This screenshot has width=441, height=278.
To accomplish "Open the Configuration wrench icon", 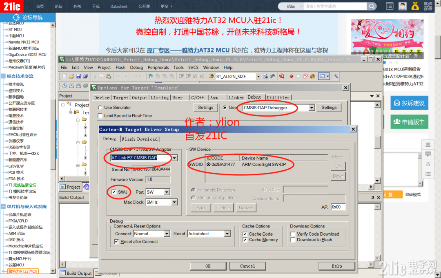I will pos(336,76).
